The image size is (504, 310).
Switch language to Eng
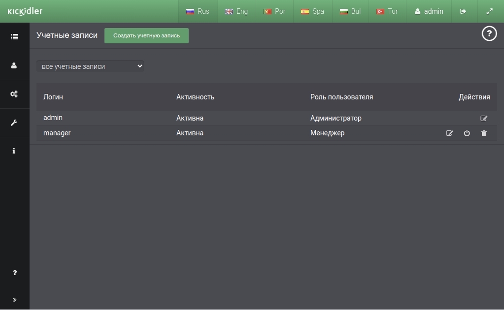(236, 11)
